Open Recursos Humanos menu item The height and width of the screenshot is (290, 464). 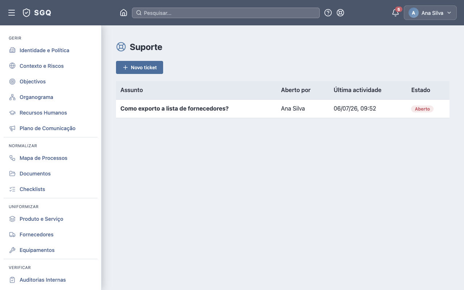click(51, 113)
